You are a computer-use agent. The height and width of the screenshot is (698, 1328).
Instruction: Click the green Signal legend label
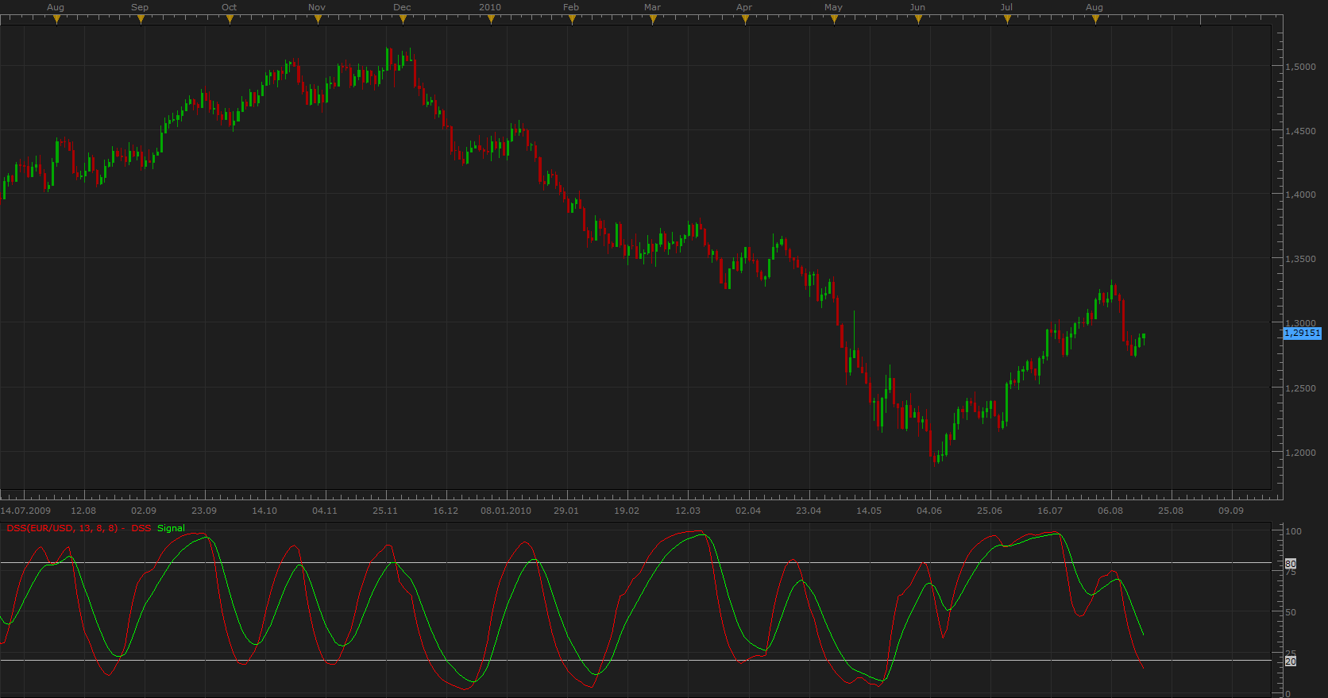(x=171, y=528)
